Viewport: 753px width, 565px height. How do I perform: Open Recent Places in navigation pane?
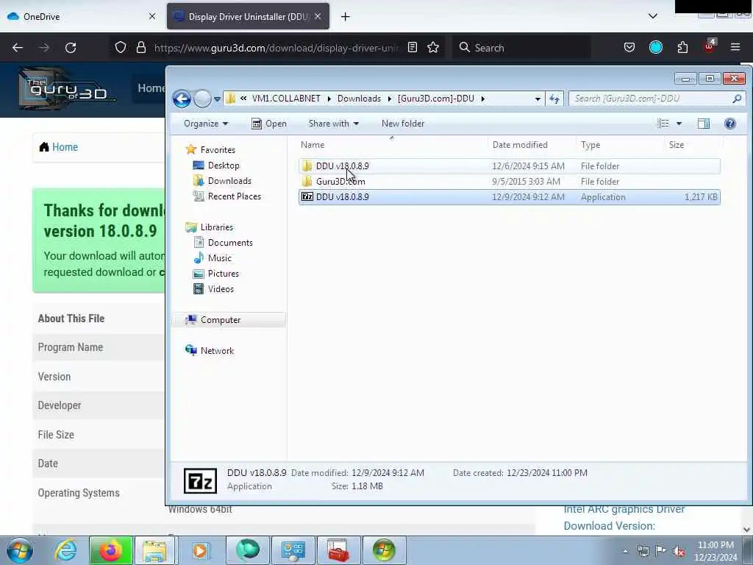tap(234, 196)
